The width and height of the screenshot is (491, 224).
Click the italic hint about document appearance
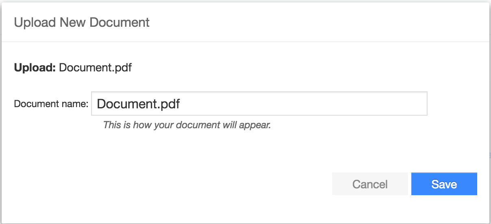pos(187,125)
